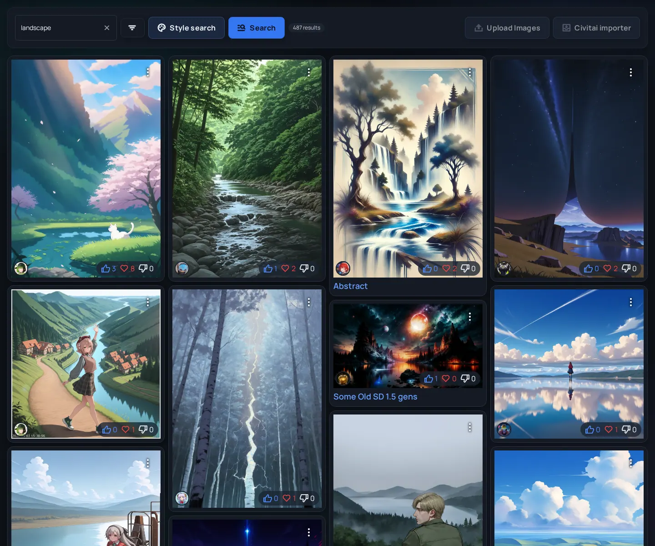The image size is (655, 546).
Task: Heart the night sky spire image
Action: click(x=610, y=268)
